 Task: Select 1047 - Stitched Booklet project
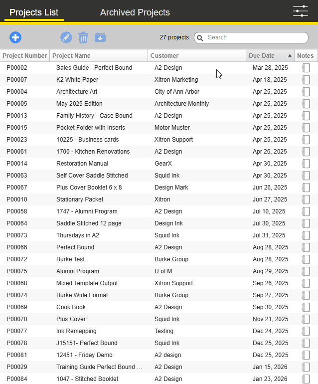[87, 379]
